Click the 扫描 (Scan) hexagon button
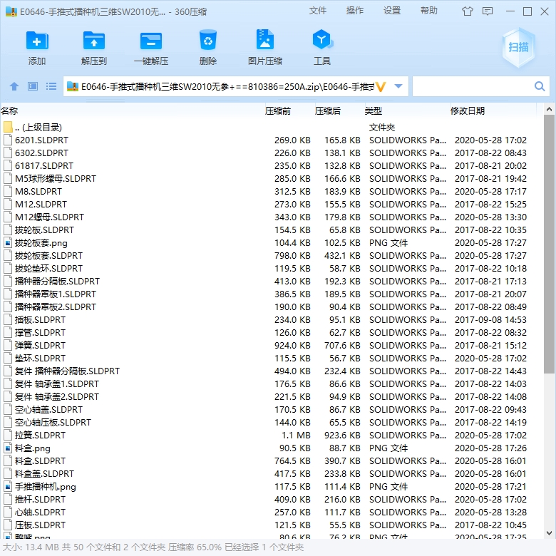Viewport: 556px width, 556px height. pyautogui.click(x=518, y=47)
